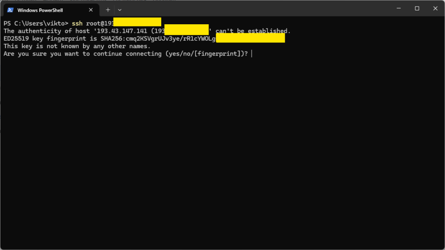The width and height of the screenshot is (445, 250).
Task: Click the yellow redaction on the ssh command line
Action: point(137,22)
